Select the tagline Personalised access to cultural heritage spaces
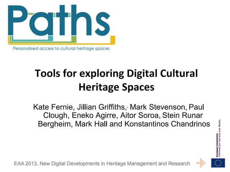The image size is (230, 172). click(x=61, y=48)
